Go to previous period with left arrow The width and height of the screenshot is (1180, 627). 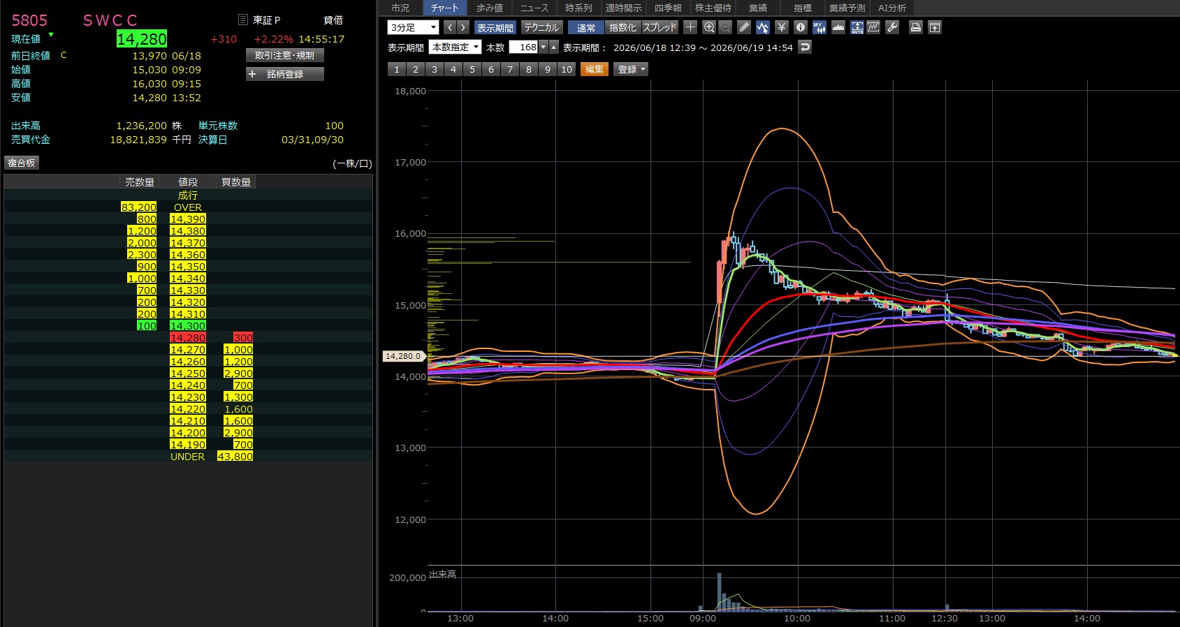pyautogui.click(x=450, y=27)
